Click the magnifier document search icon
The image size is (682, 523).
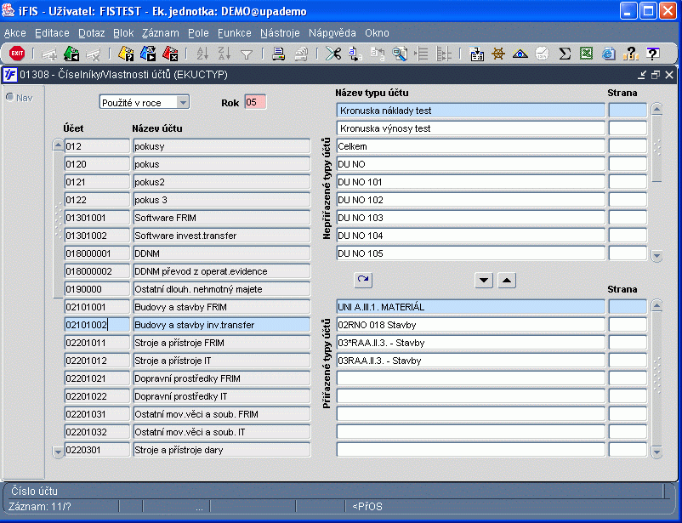(400, 54)
